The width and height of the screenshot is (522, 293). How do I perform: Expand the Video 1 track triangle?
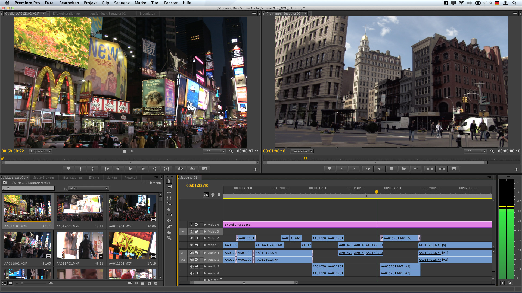[205, 245]
